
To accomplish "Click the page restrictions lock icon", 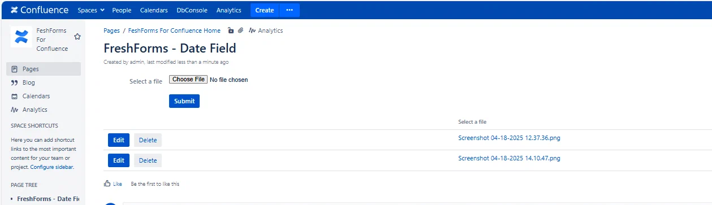I will click(231, 30).
